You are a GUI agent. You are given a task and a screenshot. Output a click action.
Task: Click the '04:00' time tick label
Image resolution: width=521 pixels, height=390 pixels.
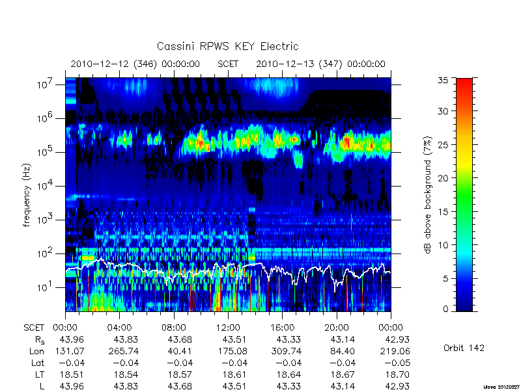click(x=119, y=328)
